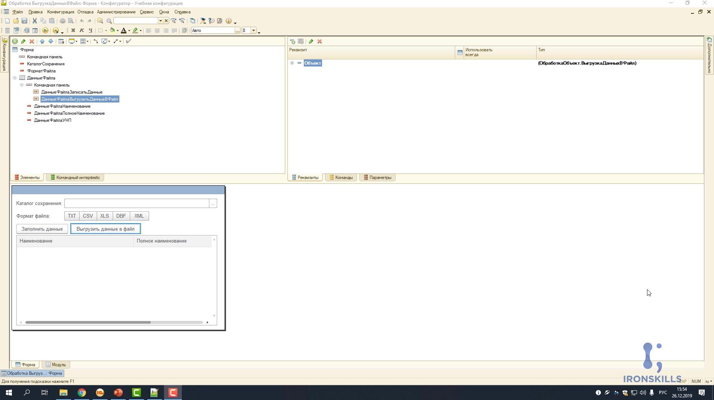The image size is (714, 400).
Task: Start debugging with the play icon
Action: (x=45, y=30)
